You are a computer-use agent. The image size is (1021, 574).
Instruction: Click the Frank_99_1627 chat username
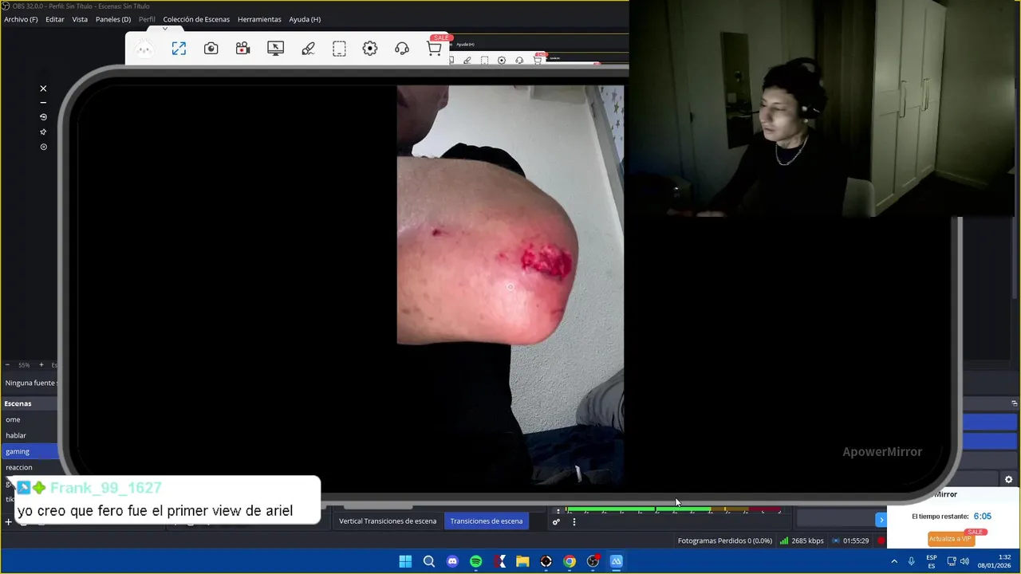pos(105,488)
